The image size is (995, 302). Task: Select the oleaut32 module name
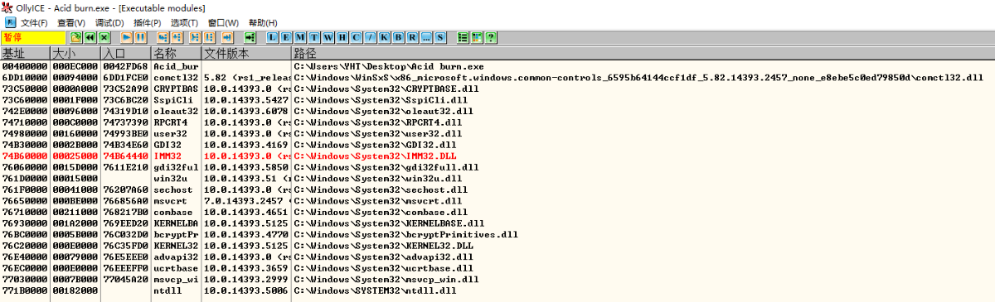coord(176,111)
